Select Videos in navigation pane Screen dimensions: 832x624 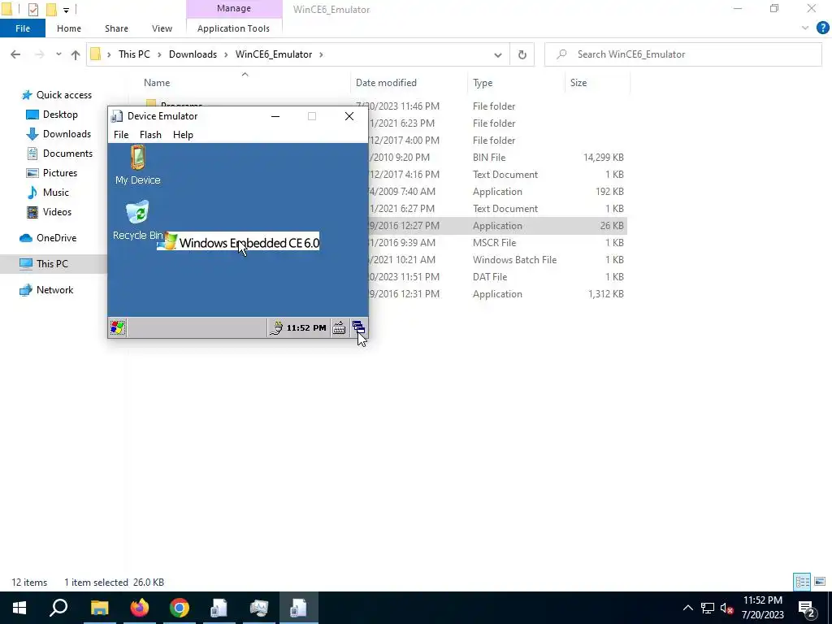point(49,212)
